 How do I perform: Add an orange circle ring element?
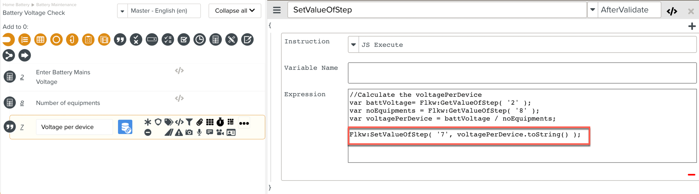(56, 40)
